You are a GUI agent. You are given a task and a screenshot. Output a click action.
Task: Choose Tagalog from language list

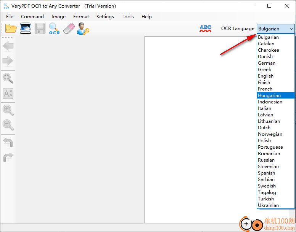(x=276, y=192)
